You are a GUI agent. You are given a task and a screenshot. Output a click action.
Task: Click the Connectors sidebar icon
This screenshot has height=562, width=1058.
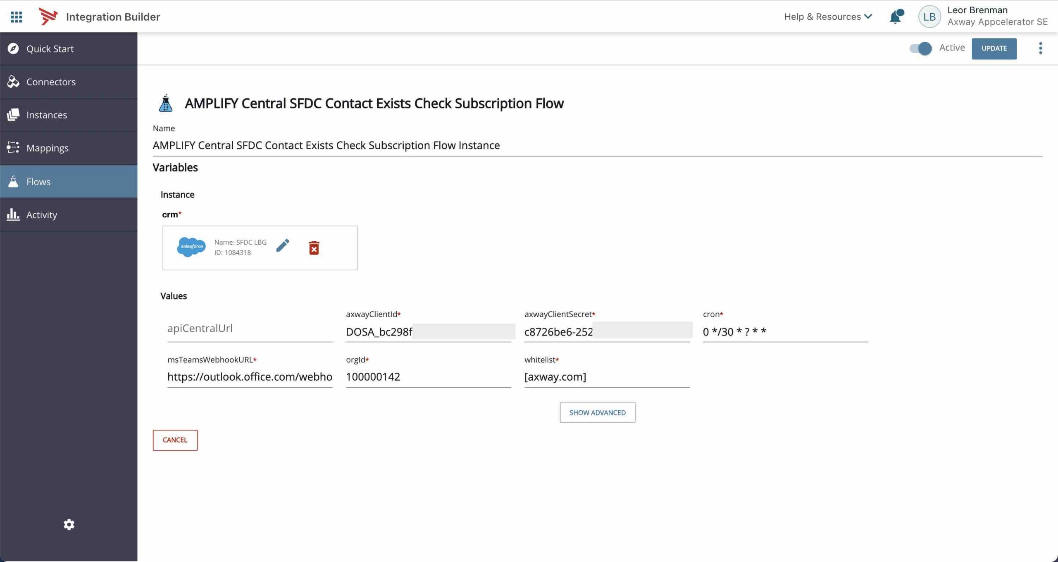click(x=13, y=81)
